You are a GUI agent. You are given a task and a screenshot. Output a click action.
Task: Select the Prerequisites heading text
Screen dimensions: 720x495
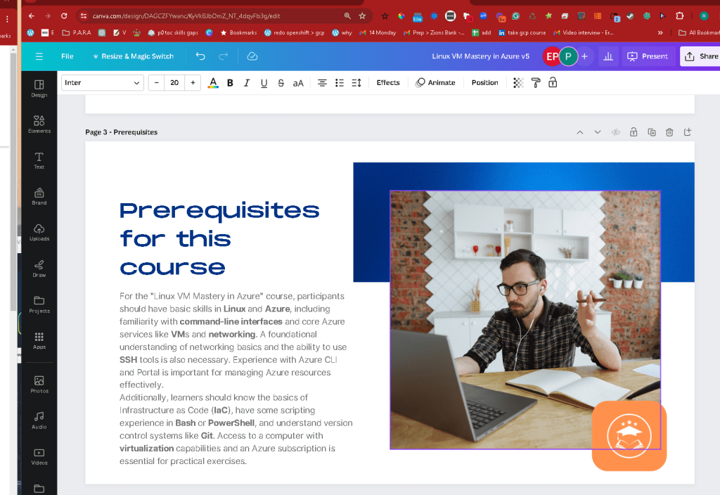coord(219,239)
